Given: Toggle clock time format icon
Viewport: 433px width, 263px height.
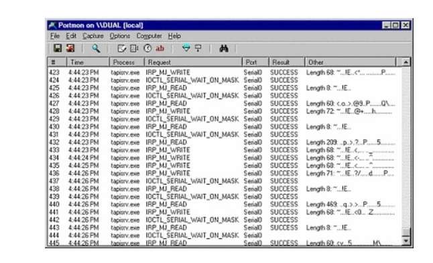Looking at the screenshot, I should (147, 49).
